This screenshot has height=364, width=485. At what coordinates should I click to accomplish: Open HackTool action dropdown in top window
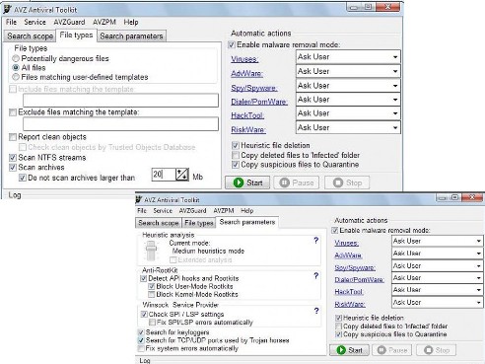pos(348,113)
